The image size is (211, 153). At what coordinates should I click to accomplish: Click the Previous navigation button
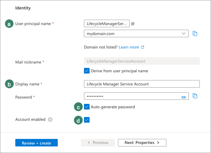[98, 143]
